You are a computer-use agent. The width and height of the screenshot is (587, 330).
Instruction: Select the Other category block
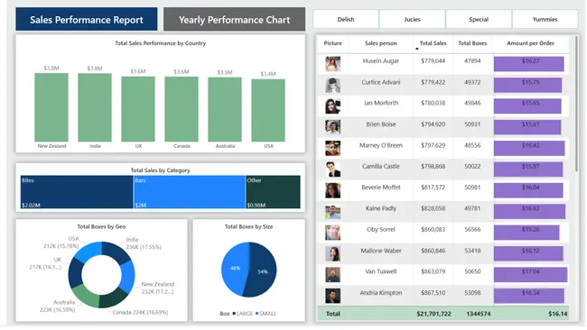pyautogui.click(x=274, y=192)
